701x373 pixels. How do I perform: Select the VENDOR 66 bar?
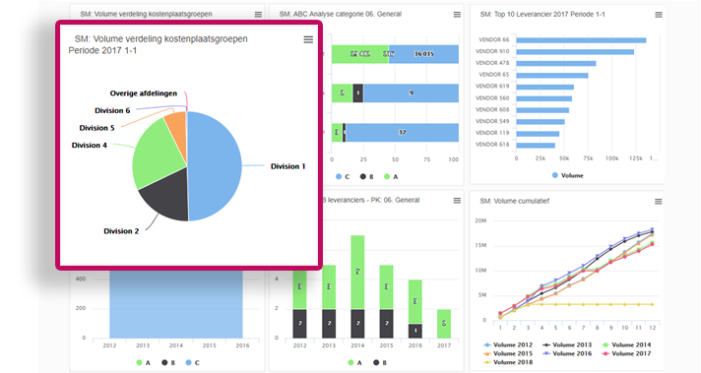coord(581,40)
